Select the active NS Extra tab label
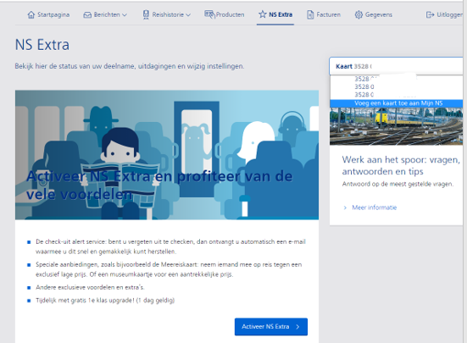The width and height of the screenshot is (467, 343). [x=281, y=14]
